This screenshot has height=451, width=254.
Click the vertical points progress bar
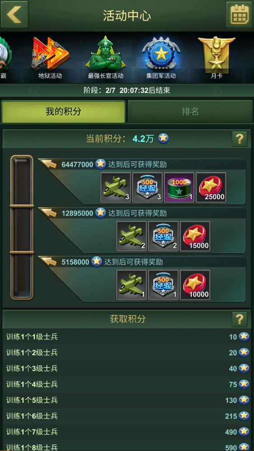[x=22, y=227]
